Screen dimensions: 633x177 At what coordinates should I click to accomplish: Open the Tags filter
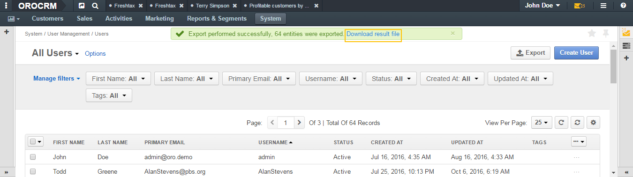109,95
